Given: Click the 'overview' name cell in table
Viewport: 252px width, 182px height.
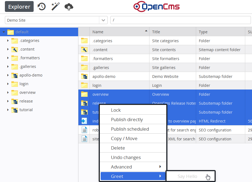Looking at the screenshot, I should [119, 94].
